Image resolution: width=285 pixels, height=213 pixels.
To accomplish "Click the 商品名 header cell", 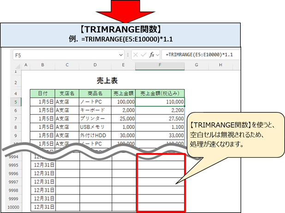I will [x=95, y=93].
